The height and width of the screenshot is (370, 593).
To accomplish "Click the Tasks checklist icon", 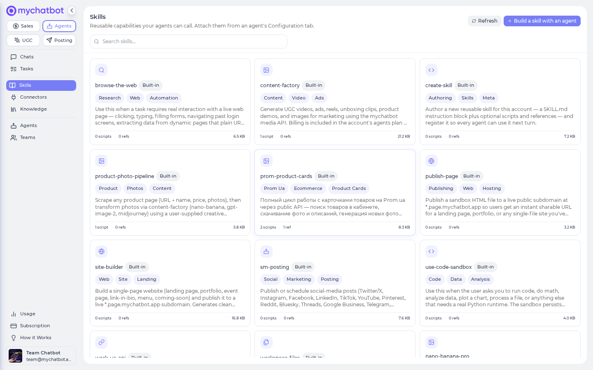I will point(14,69).
